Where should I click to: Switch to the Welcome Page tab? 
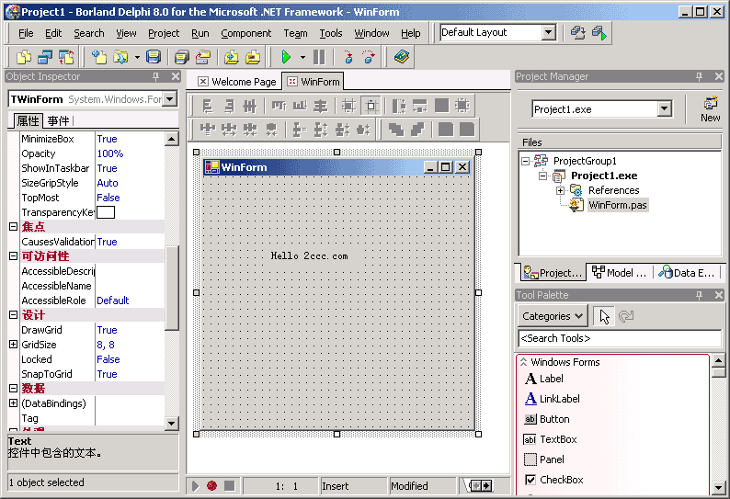tap(236, 82)
